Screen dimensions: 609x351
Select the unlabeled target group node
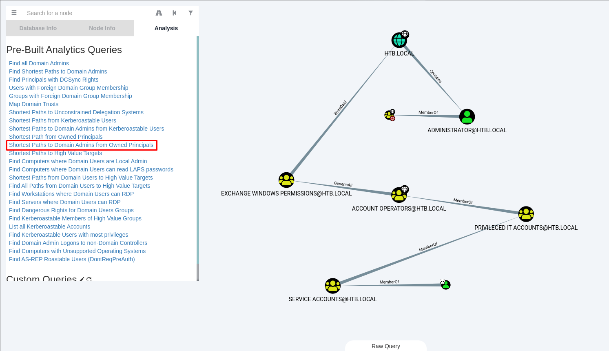click(390, 115)
